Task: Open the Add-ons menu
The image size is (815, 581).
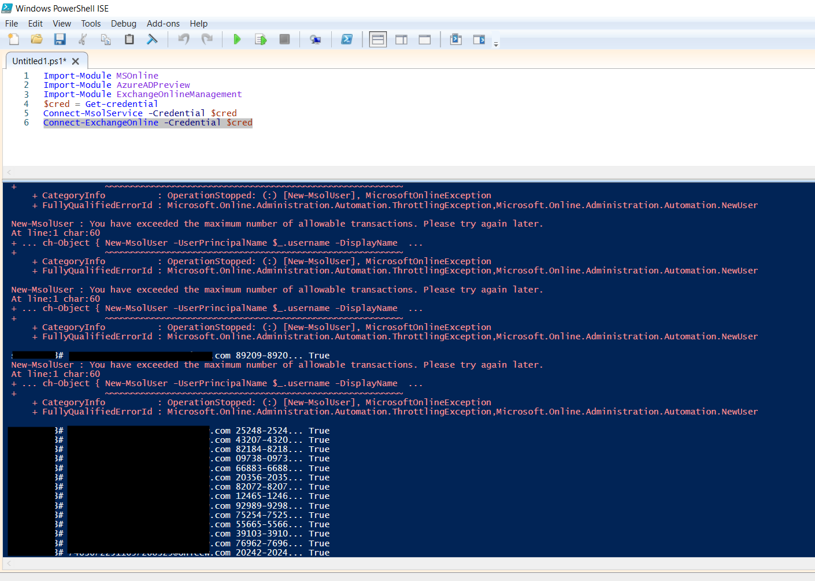Action: 163,24
